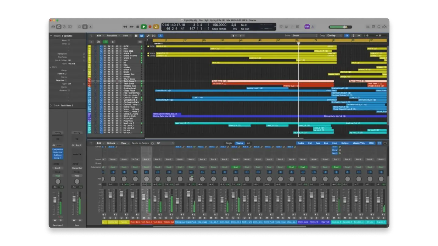Toggle the Inst channel strip filter

click(x=310, y=143)
